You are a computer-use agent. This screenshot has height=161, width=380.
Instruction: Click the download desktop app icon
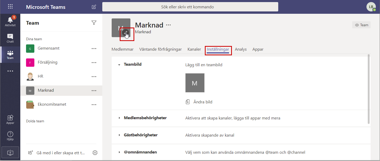[10, 152]
